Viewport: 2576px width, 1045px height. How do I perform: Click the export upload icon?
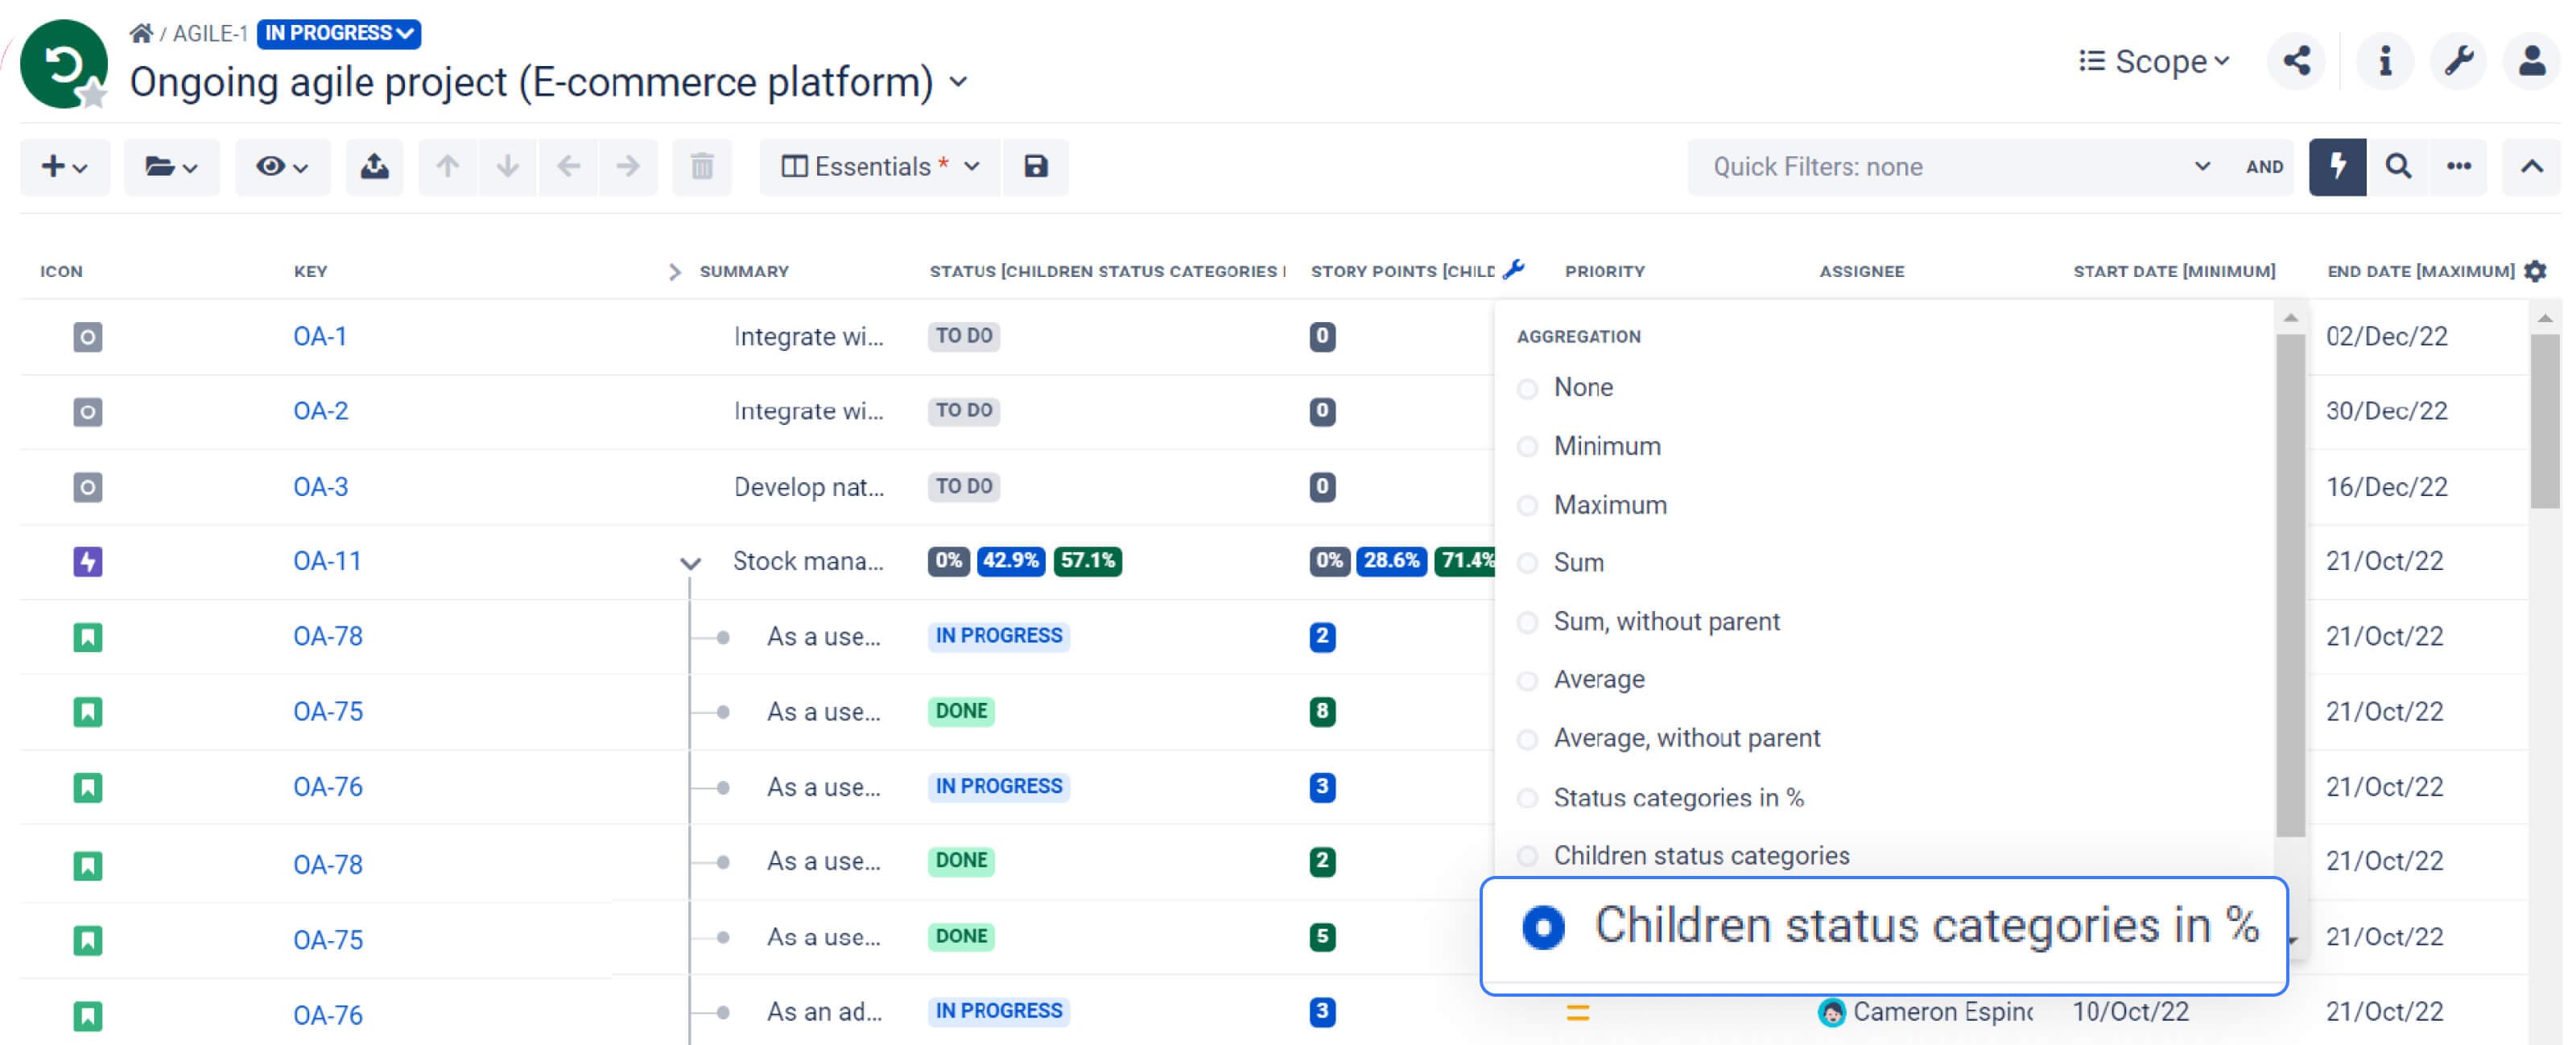pos(375,166)
